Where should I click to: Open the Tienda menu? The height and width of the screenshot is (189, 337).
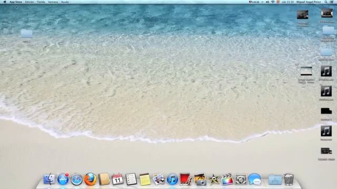41,2
